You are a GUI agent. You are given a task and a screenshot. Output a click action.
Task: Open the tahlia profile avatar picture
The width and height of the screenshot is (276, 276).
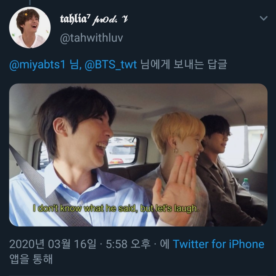(x=30, y=28)
